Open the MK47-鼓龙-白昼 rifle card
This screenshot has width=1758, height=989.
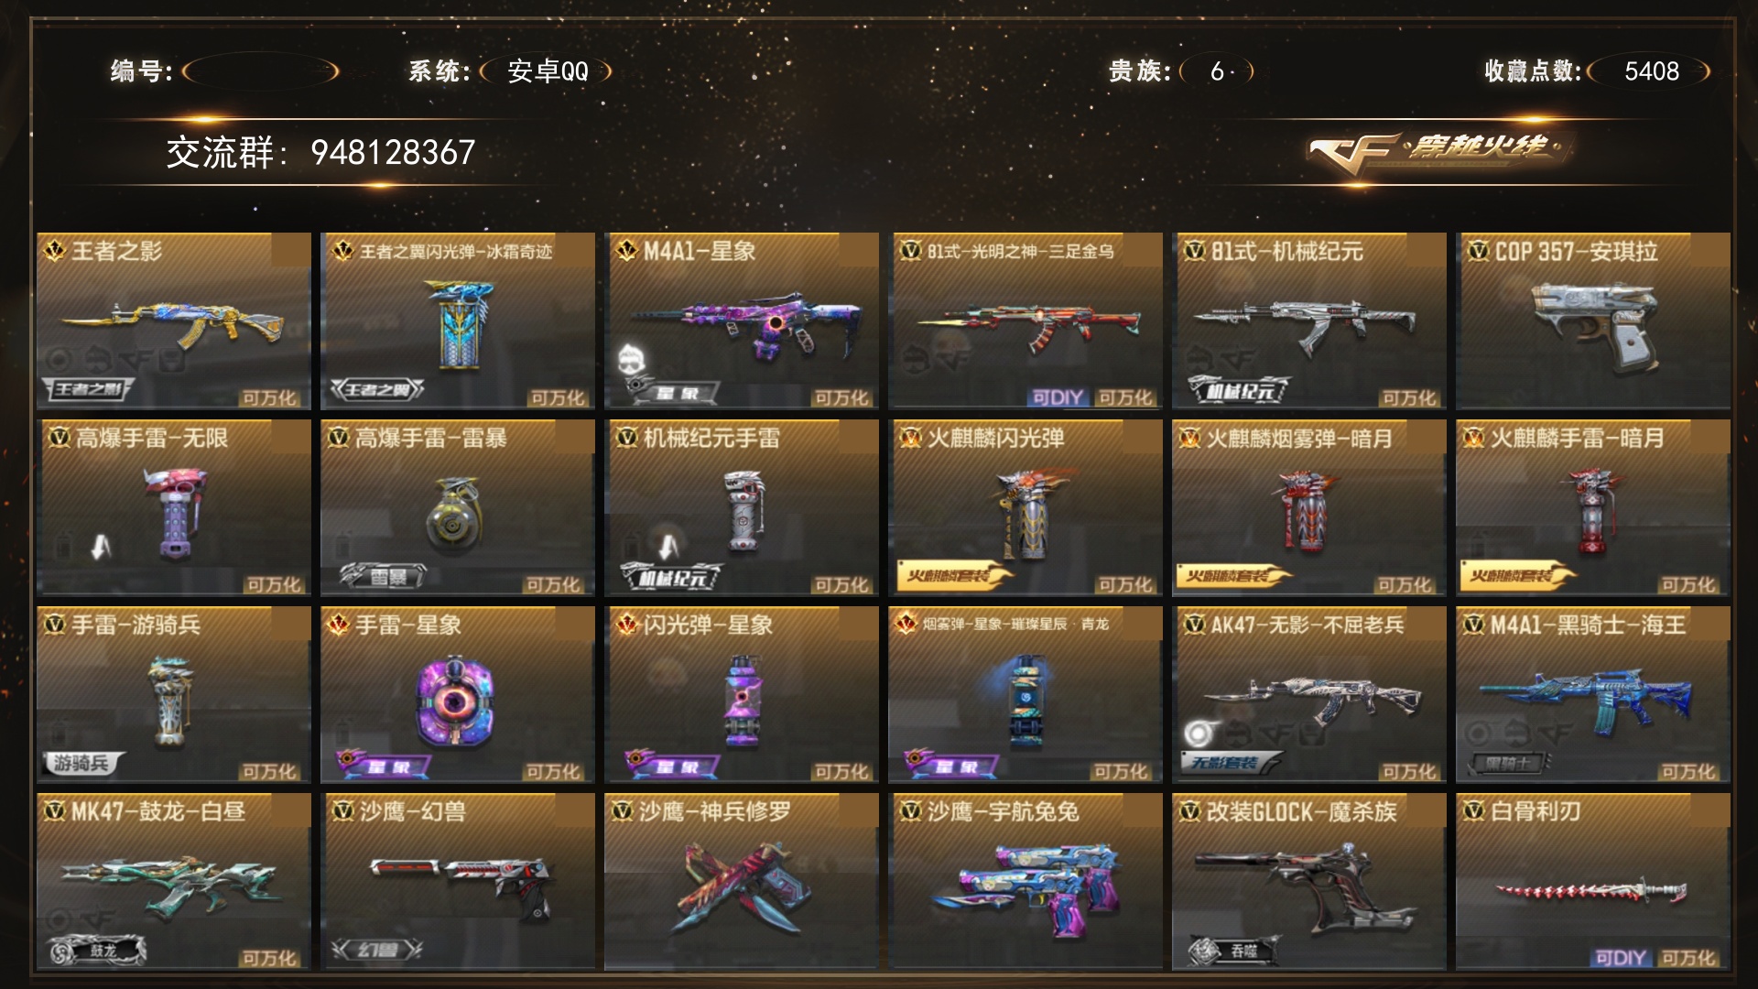pyautogui.click(x=174, y=881)
